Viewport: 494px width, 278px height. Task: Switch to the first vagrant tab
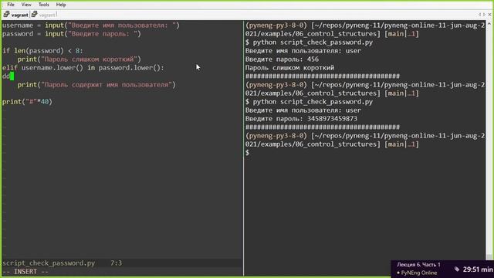(x=19, y=15)
